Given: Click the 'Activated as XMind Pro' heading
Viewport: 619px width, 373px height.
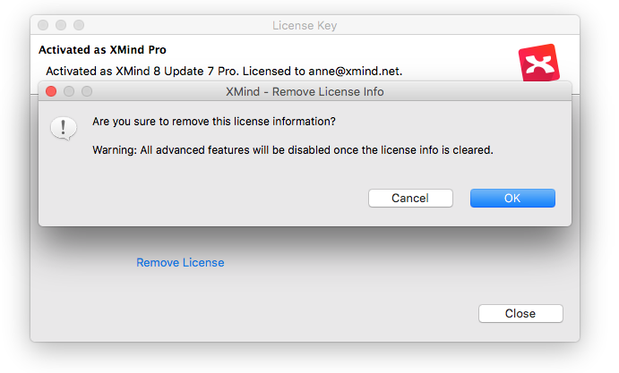Looking at the screenshot, I should click(102, 50).
